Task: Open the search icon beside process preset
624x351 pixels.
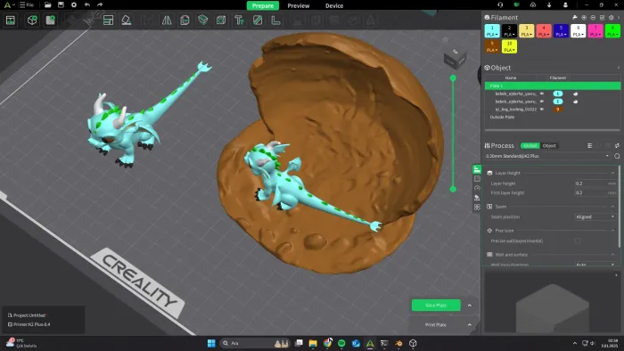Action: (617, 156)
